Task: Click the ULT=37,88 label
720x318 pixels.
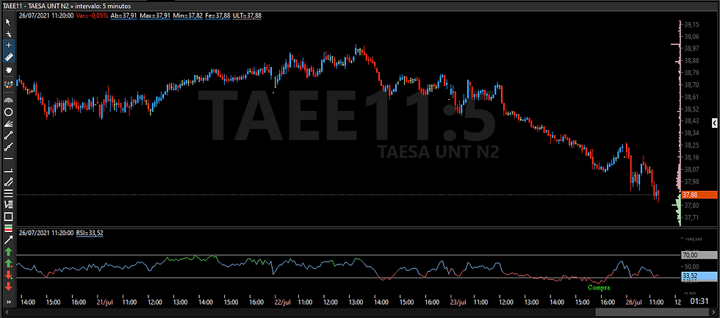Action: coord(248,15)
